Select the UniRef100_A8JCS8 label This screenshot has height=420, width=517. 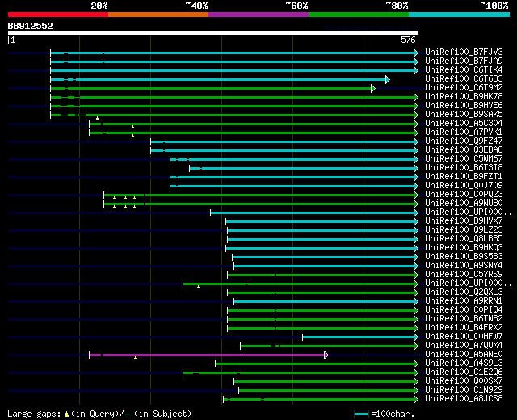464,399
